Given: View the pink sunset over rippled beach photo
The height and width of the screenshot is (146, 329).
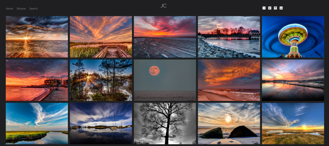Looking at the screenshot, I should point(165,37).
